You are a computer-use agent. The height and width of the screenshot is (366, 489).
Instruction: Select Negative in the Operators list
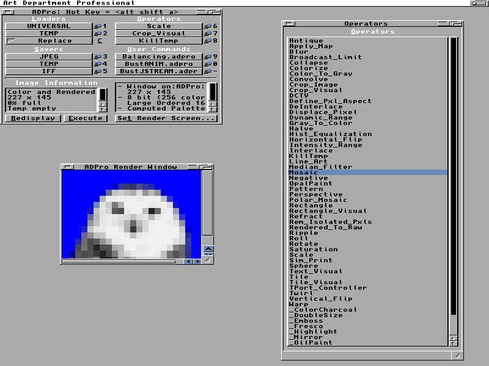point(367,178)
